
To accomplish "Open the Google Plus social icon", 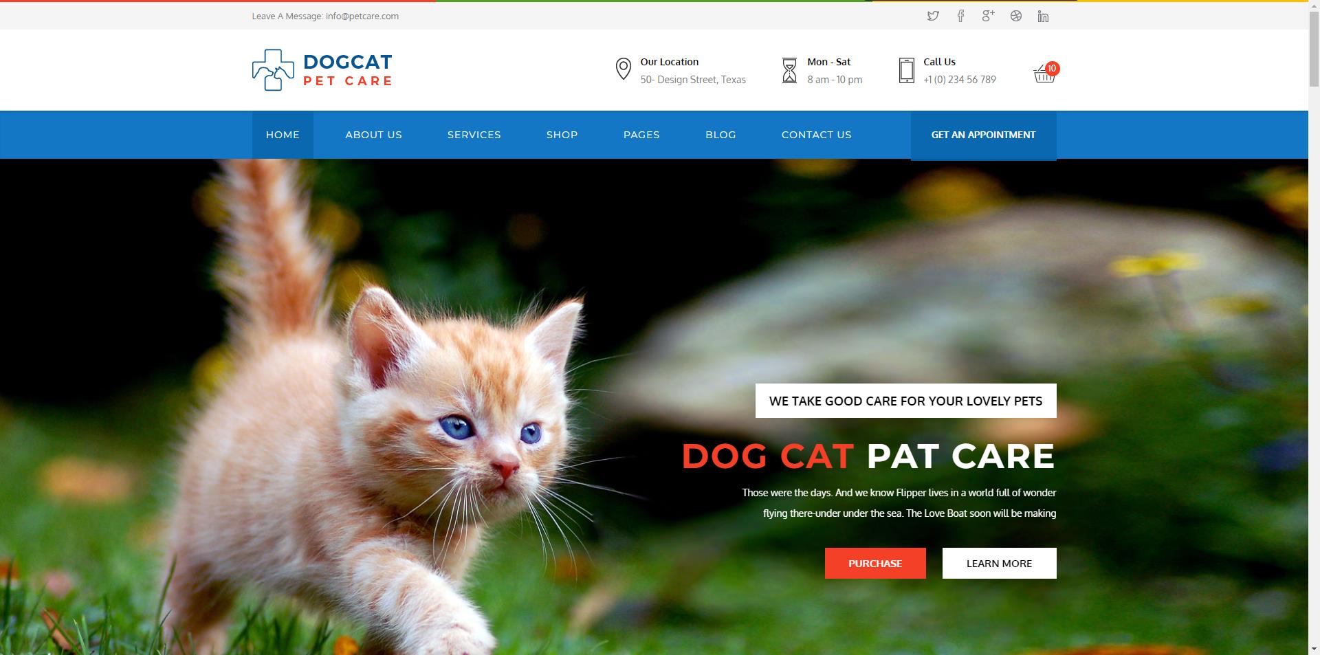I will point(988,16).
